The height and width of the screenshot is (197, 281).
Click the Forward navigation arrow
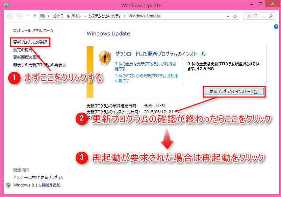pyautogui.click(x=19, y=16)
